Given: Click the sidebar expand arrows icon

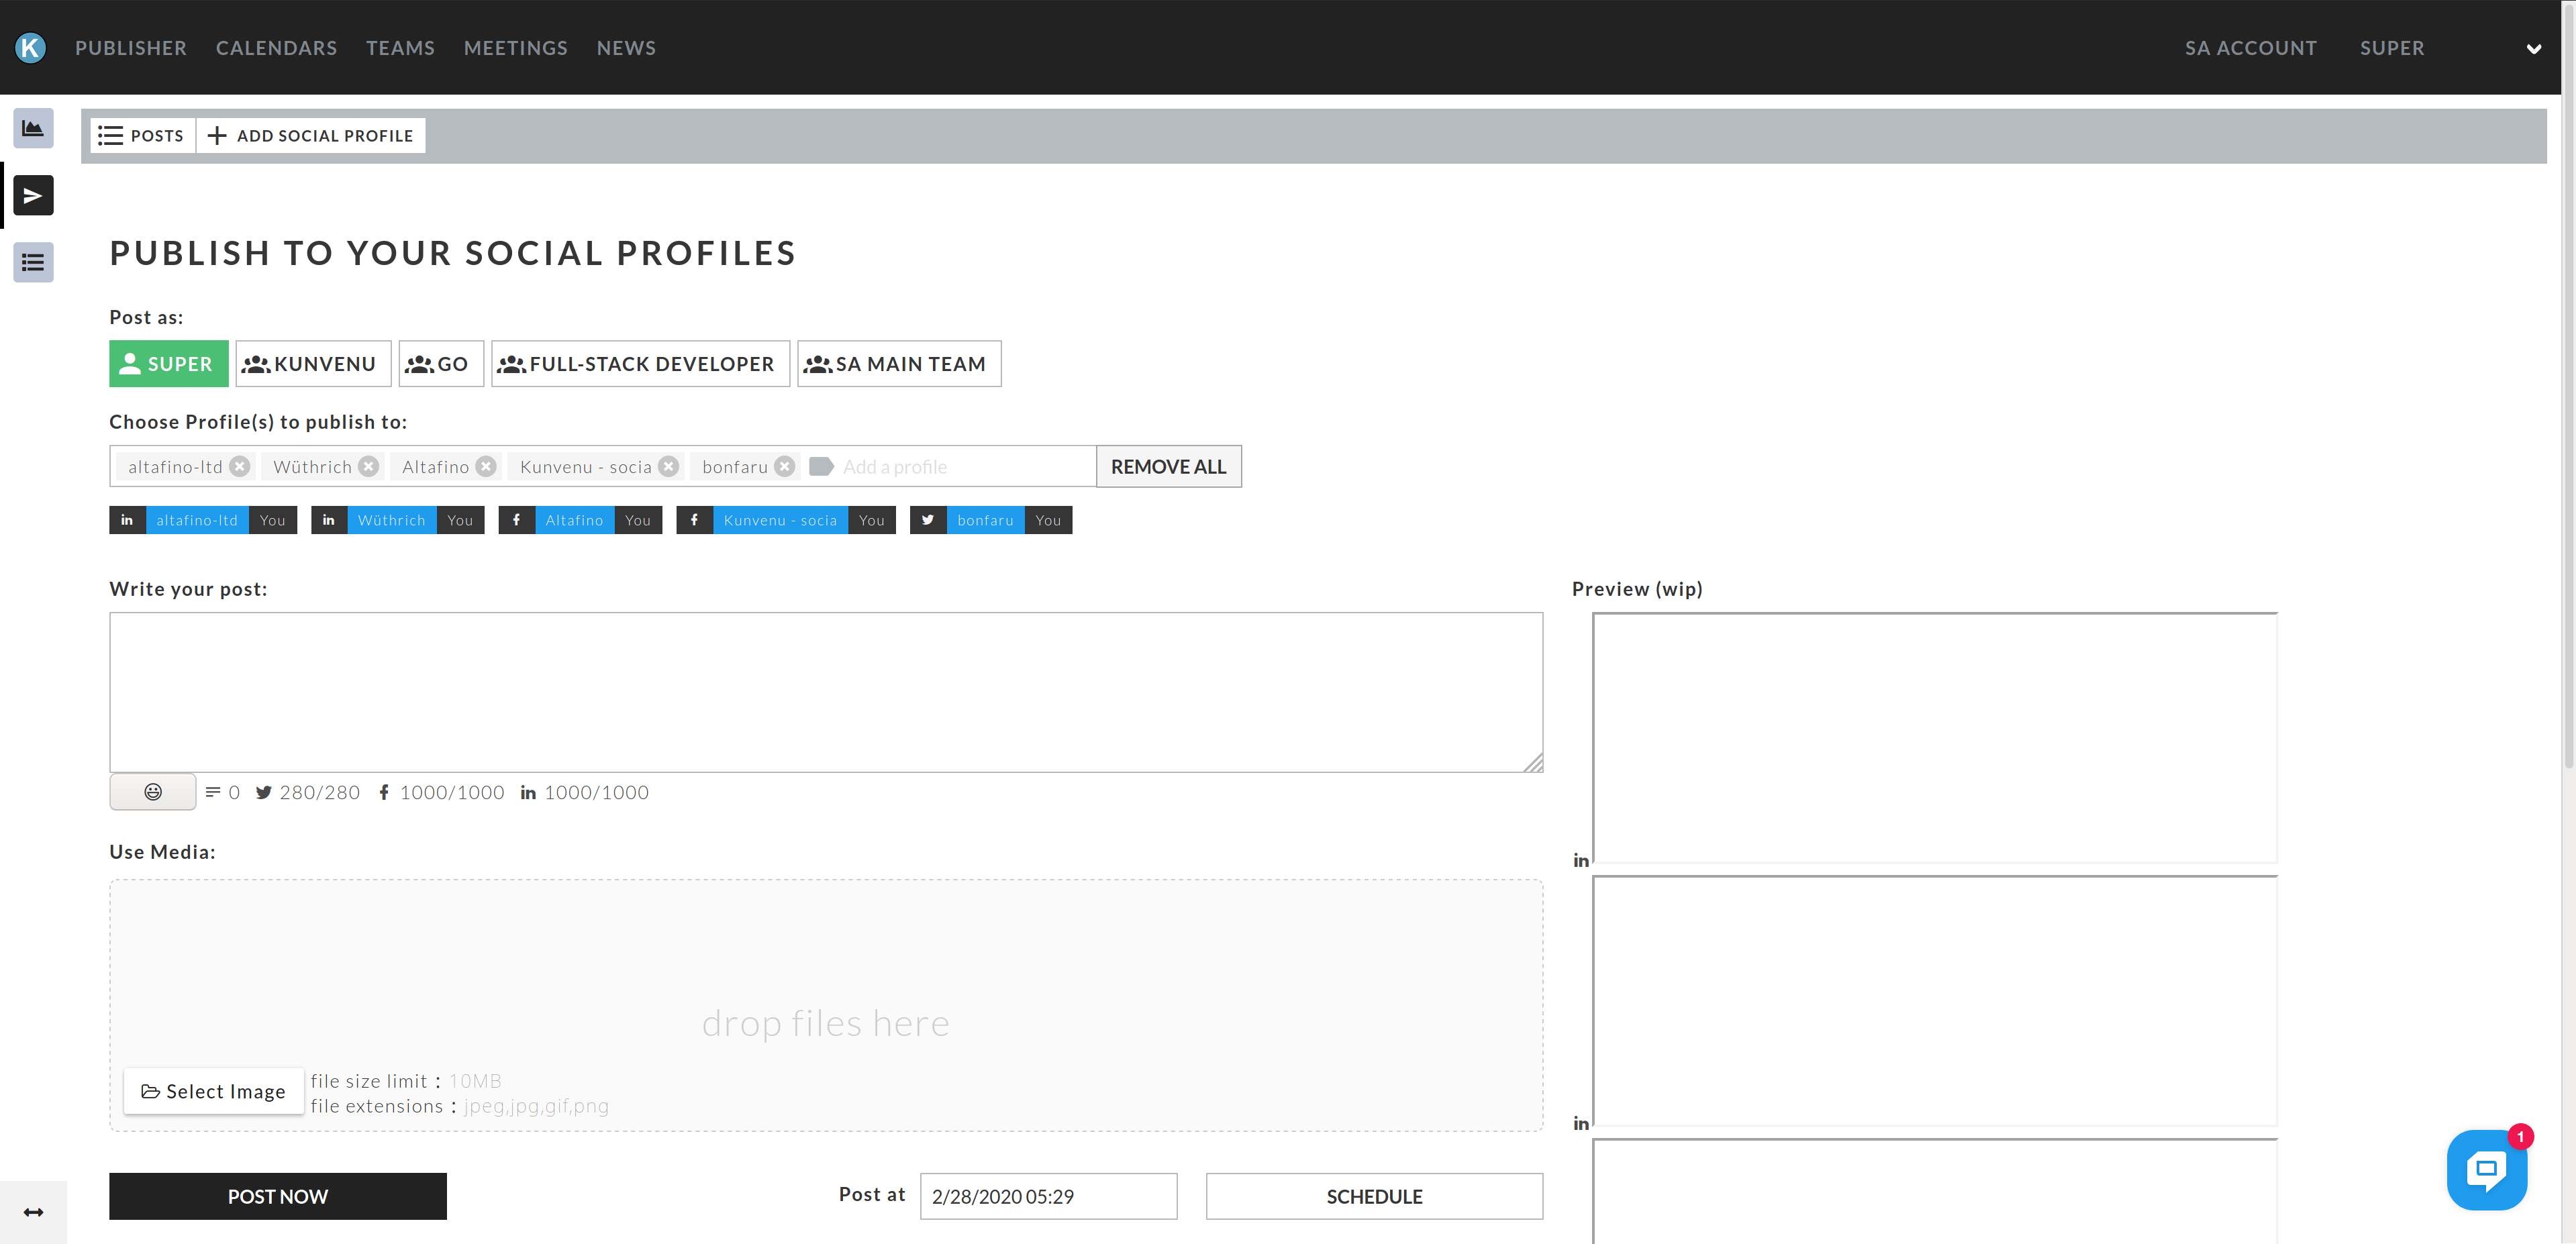Looking at the screenshot, I should 33,1211.
